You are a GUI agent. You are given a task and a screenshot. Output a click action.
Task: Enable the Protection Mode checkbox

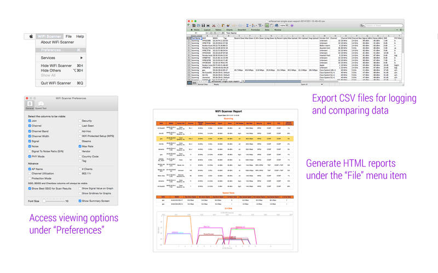pos(30,179)
